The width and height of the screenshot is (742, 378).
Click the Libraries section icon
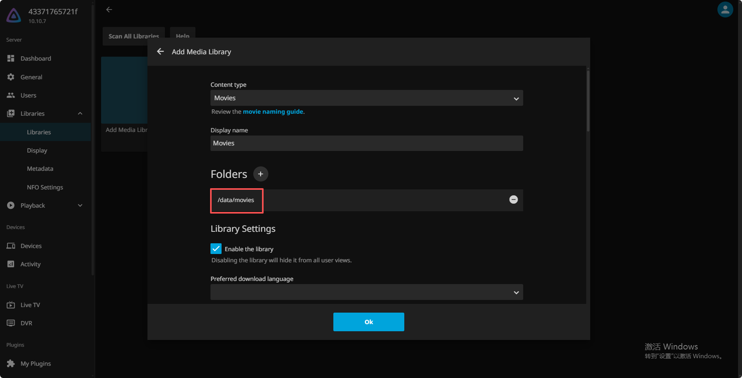click(11, 113)
